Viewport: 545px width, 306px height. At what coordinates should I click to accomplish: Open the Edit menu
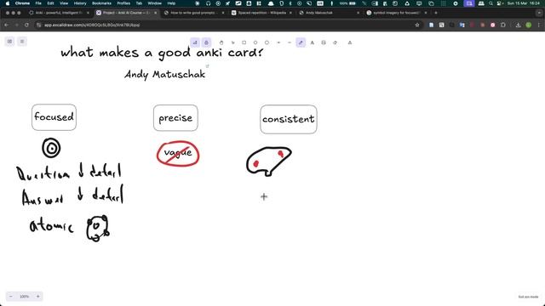[x=51, y=3]
